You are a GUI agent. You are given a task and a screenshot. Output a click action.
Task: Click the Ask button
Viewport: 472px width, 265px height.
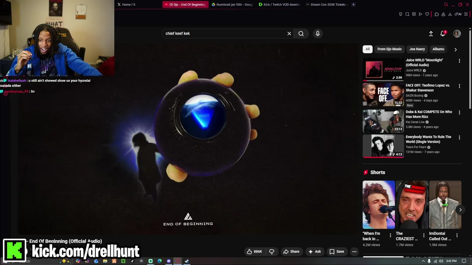pyautogui.click(x=315, y=251)
